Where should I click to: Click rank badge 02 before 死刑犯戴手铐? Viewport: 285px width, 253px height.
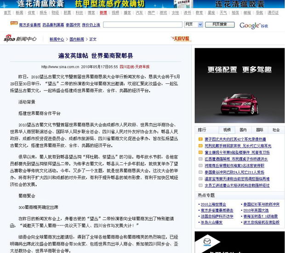click(200, 146)
